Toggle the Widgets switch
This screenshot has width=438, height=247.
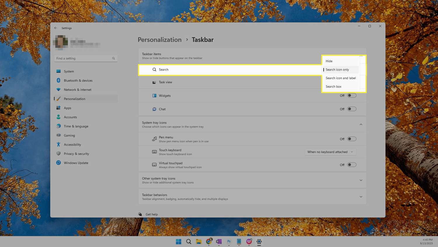352,96
